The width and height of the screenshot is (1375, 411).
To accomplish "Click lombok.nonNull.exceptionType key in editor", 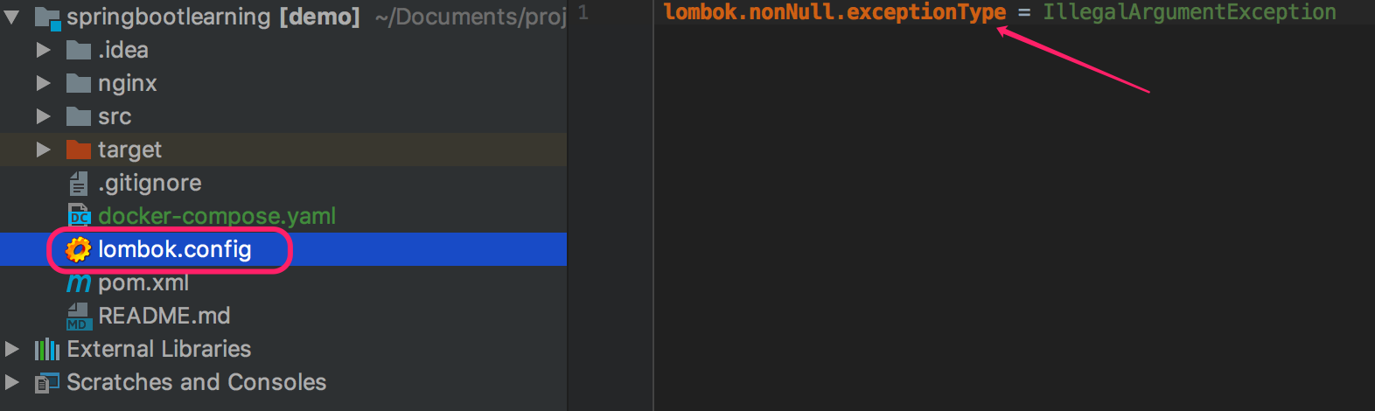I will pyautogui.click(x=835, y=12).
